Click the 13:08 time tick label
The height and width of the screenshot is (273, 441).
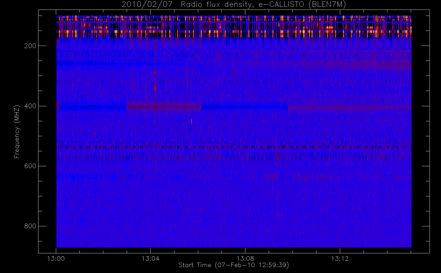(245, 259)
